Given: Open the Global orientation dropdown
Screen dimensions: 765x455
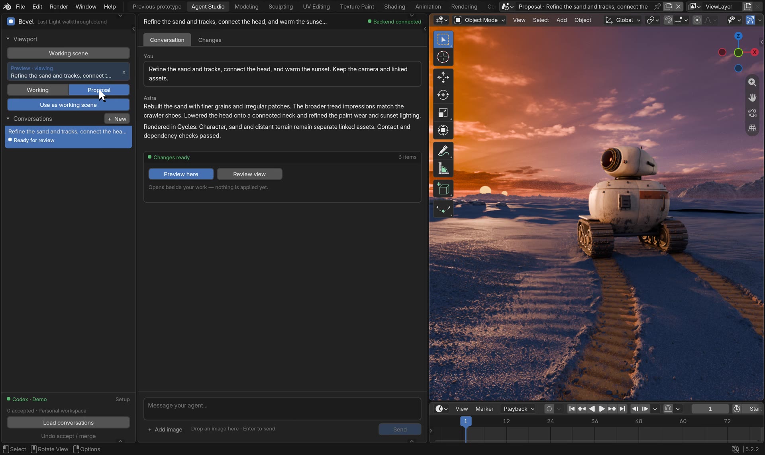Looking at the screenshot, I should 623,20.
